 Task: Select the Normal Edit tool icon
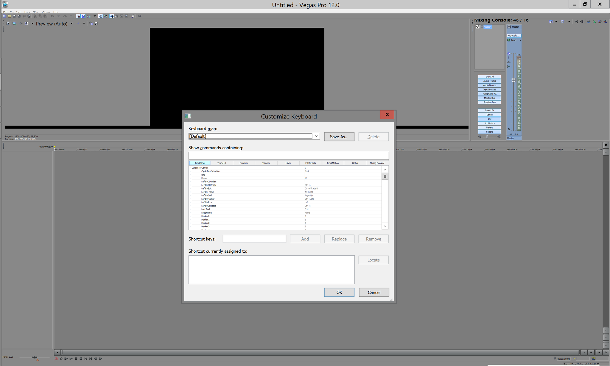pyautogui.click(x=112, y=16)
